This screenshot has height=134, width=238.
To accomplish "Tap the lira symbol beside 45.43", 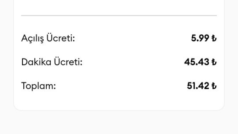I will click(214, 62).
